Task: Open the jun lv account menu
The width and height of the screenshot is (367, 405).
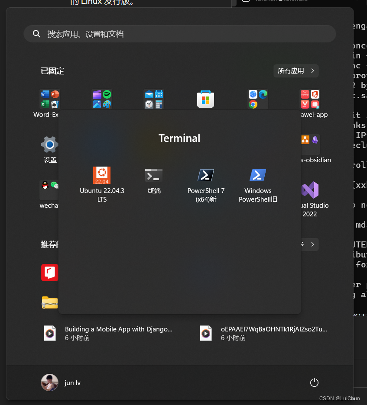Action: tap(61, 382)
